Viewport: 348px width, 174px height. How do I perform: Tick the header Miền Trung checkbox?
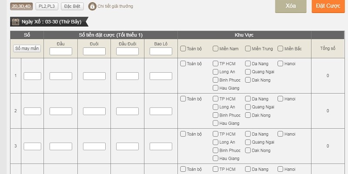pyautogui.click(x=248, y=49)
